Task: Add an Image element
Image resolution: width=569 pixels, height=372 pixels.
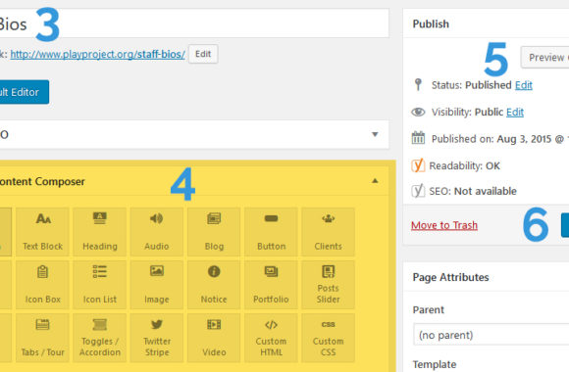Action: (x=157, y=285)
